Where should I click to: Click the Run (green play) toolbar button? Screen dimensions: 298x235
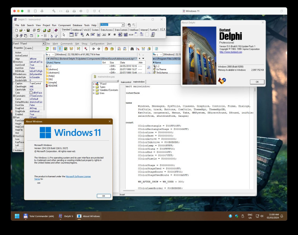tap(38, 36)
